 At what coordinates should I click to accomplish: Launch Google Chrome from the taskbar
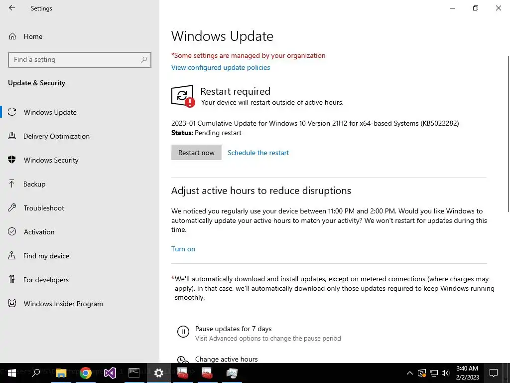tap(86, 373)
